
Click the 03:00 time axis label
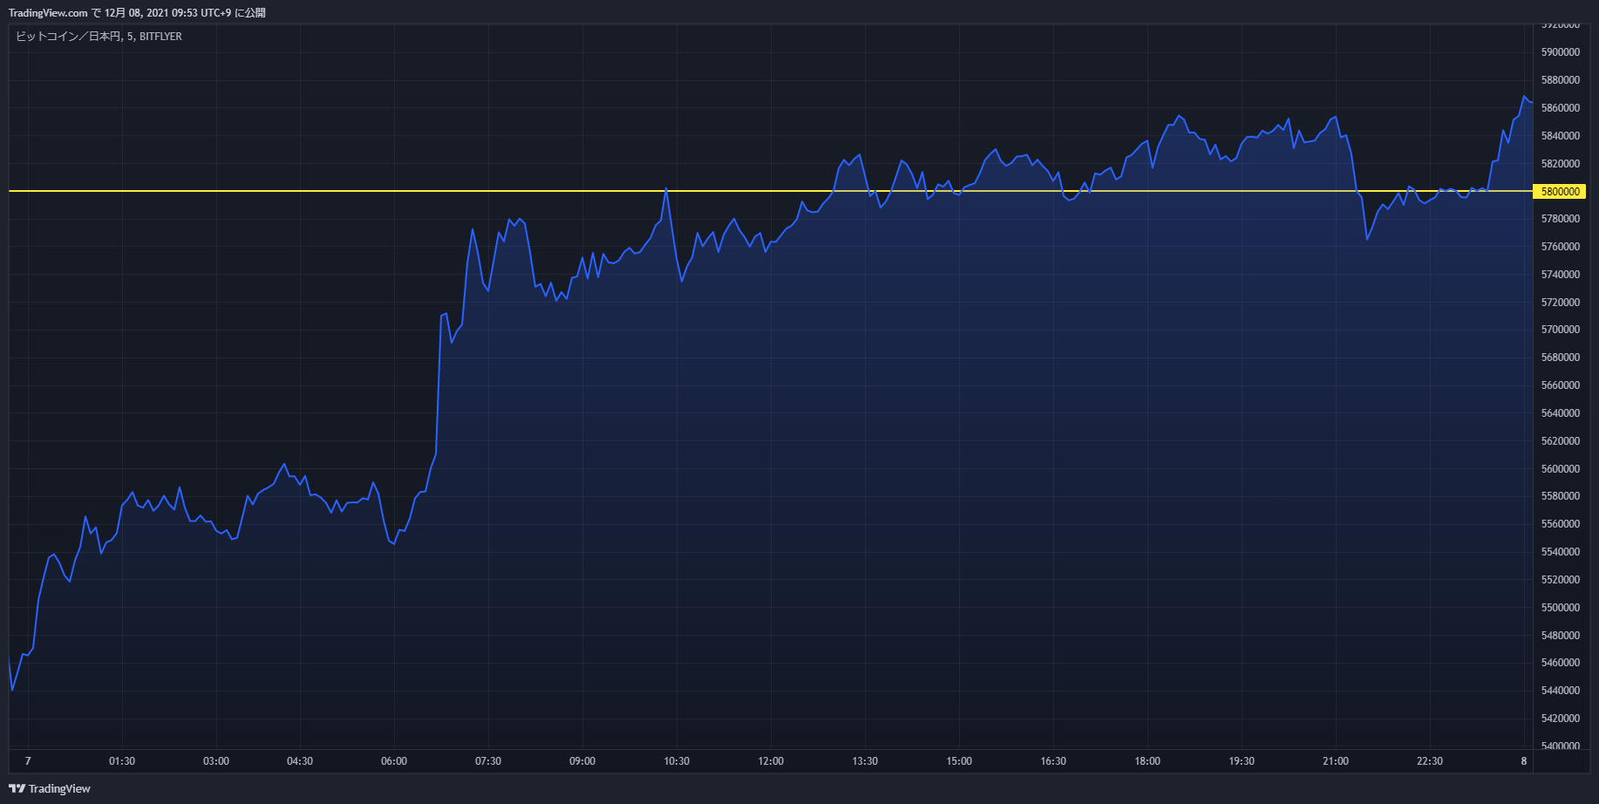pyautogui.click(x=216, y=761)
